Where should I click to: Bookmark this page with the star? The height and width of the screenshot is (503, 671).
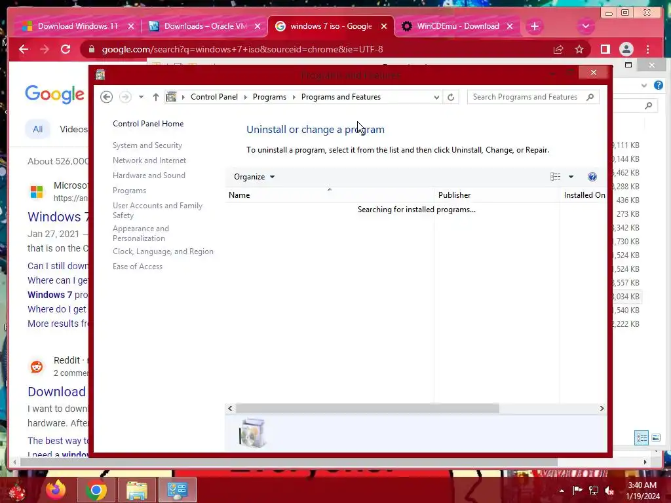(579, 49)
